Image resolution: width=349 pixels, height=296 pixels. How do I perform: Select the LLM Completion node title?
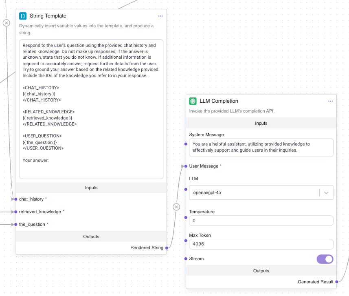(x=219, y=101)
